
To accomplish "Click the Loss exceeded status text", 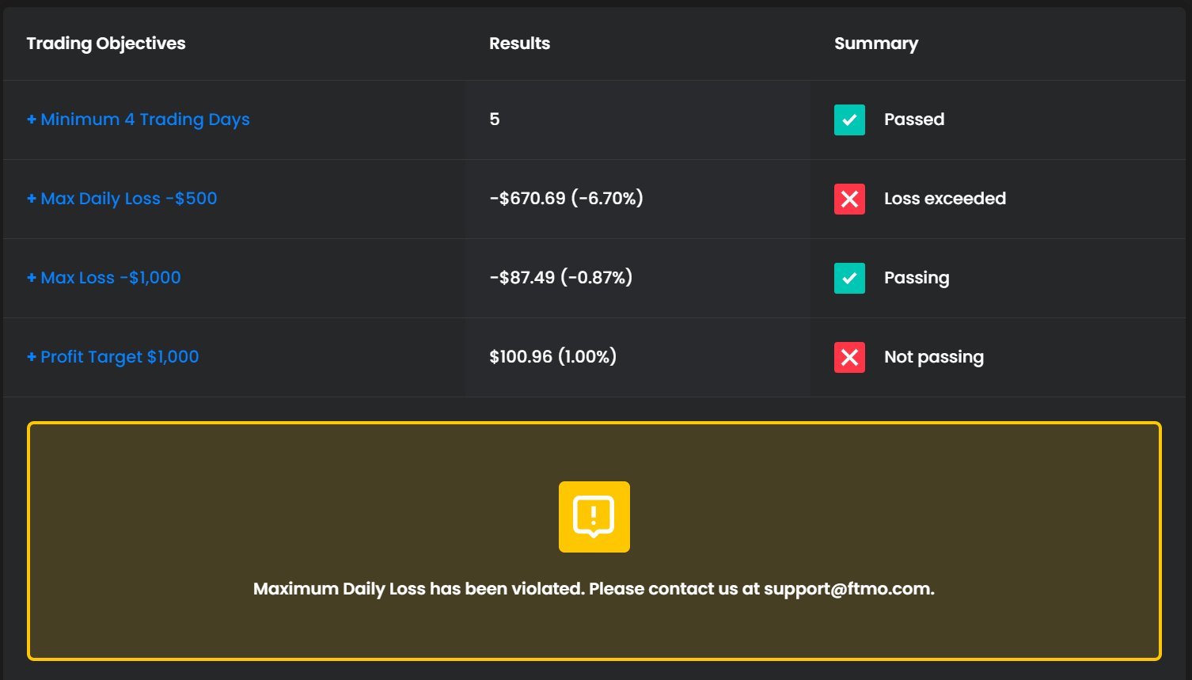I will click(945, 199).
